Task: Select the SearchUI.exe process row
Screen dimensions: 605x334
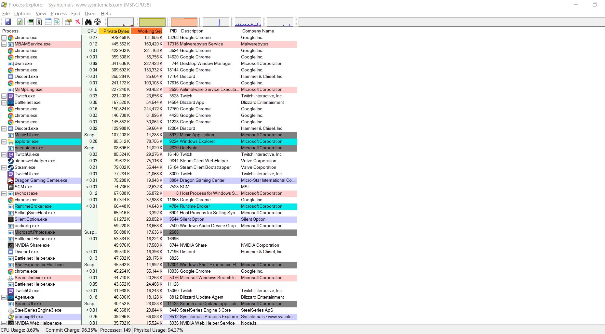Action: (x=149, y=304)
